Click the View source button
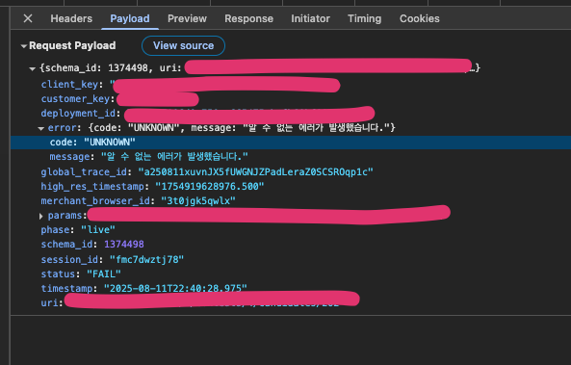Image resolution: width=571 pixels, height=365 pixels. [x=183, y=45]
